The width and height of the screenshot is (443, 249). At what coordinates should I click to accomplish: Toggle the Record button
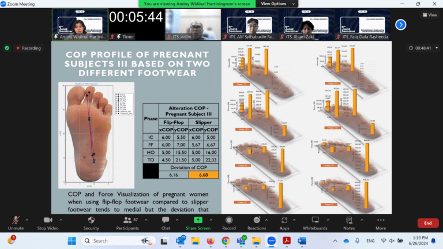tap(228, 222)
